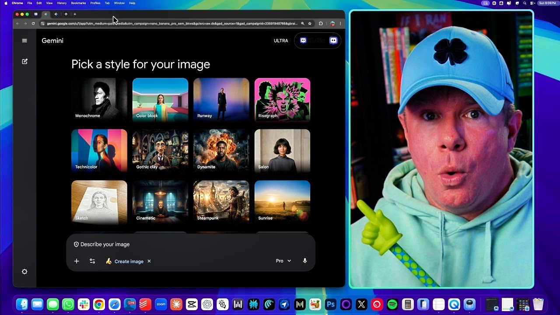The image size is (560, 315).
Task: Open the Help menu
Action: pyautogui.click(x=132, y=3)
